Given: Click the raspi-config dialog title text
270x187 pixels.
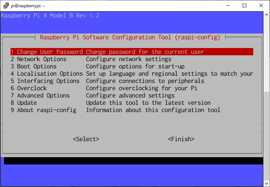Looking at the screenshot, I should pos(130,37).
